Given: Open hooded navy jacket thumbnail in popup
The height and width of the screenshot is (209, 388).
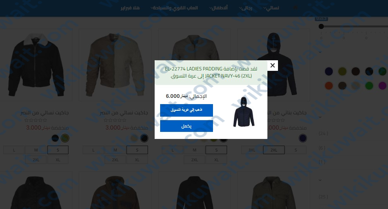Looking at the screenshot, I should (244, 112).
